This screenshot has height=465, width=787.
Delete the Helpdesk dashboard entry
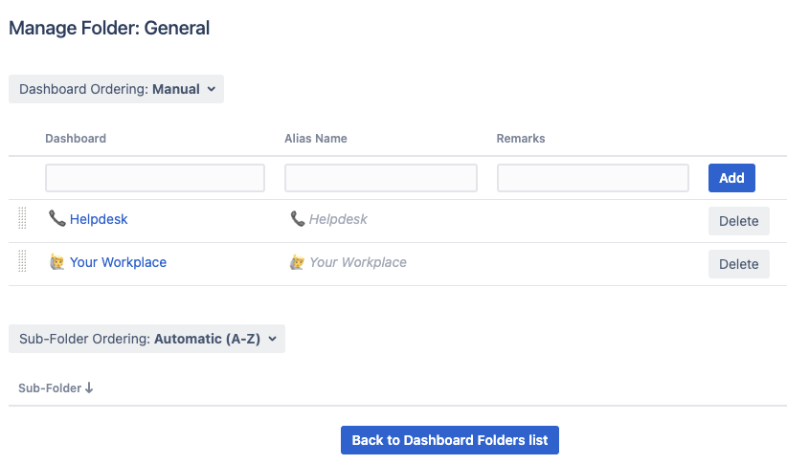738,221
